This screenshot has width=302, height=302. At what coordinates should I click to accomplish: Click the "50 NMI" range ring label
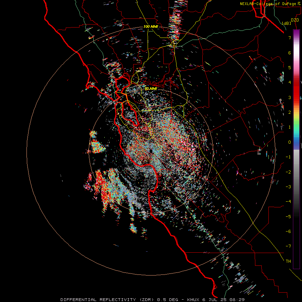tap(151, 89)
